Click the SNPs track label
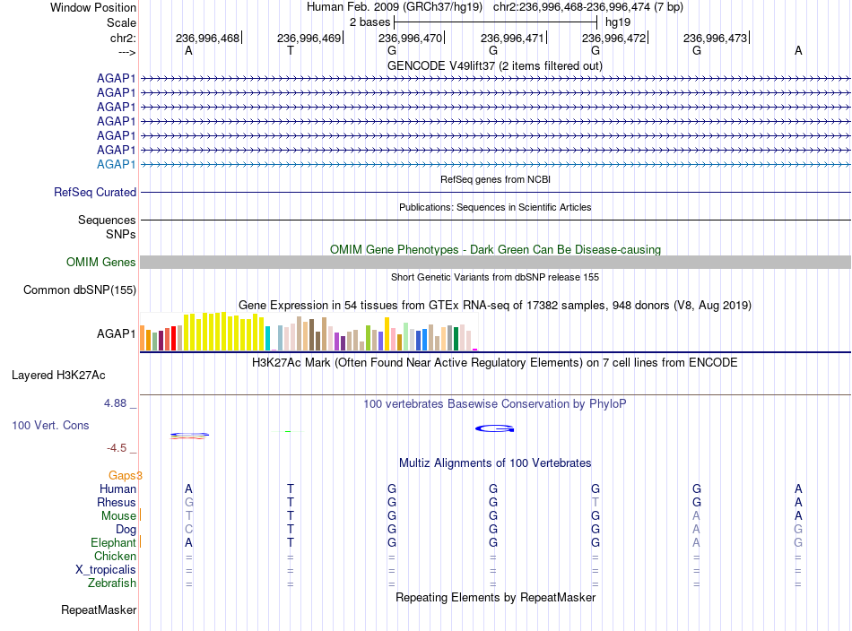This screenshot has width=852, height=631. 121,234
